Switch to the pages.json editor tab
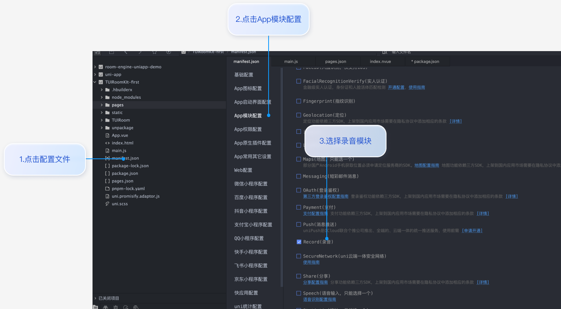This screenshot has height=309, width=561. [335, 62]
